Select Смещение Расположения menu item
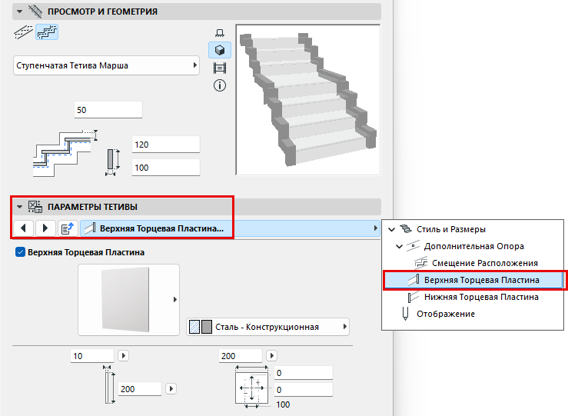The image size is (568, 416). [485, 263]
